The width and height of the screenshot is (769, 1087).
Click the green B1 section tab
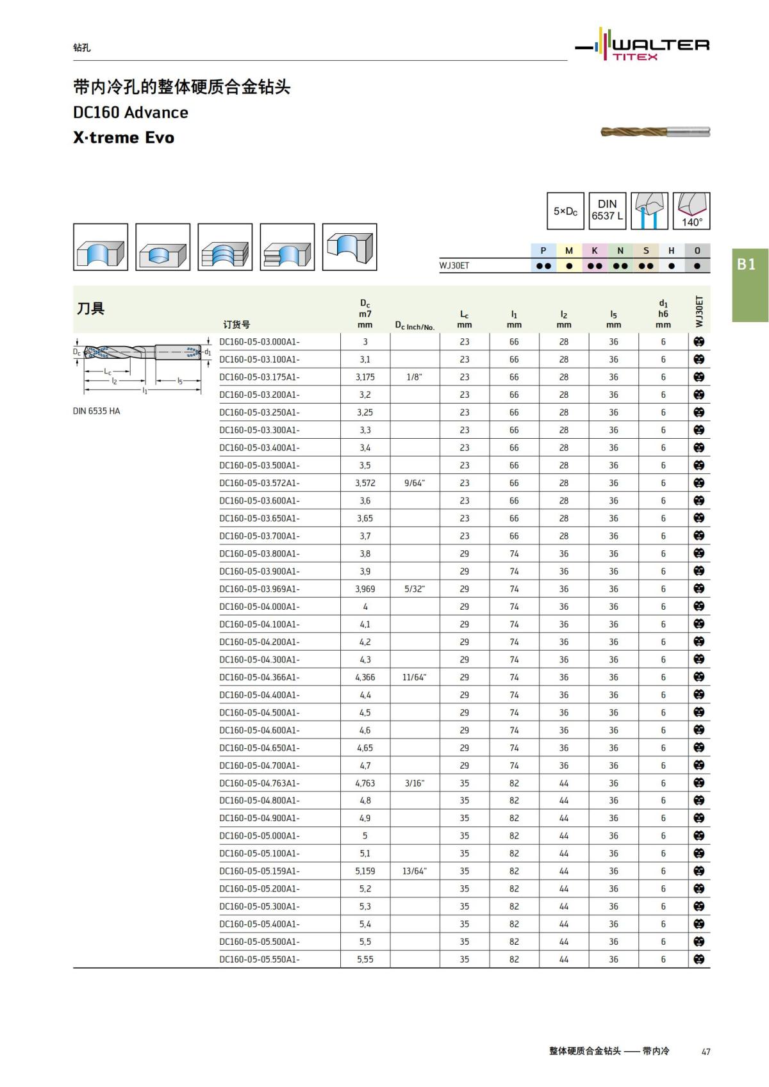pos(750,285)
